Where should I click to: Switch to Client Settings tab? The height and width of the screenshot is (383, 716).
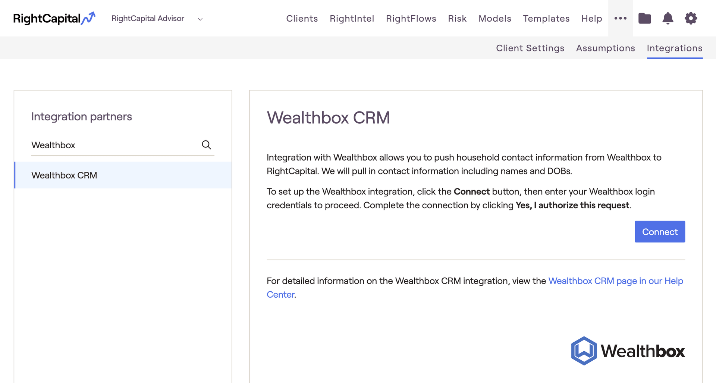click(530, 48)
